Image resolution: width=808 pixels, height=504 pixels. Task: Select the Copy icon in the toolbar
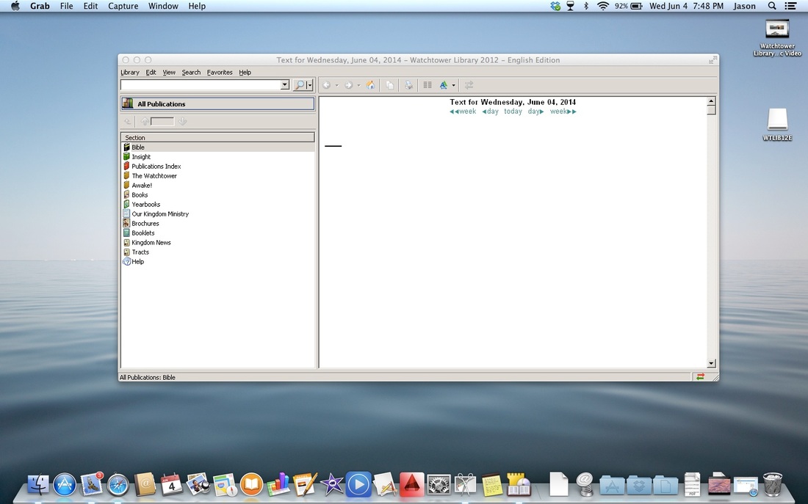(389, 85)
